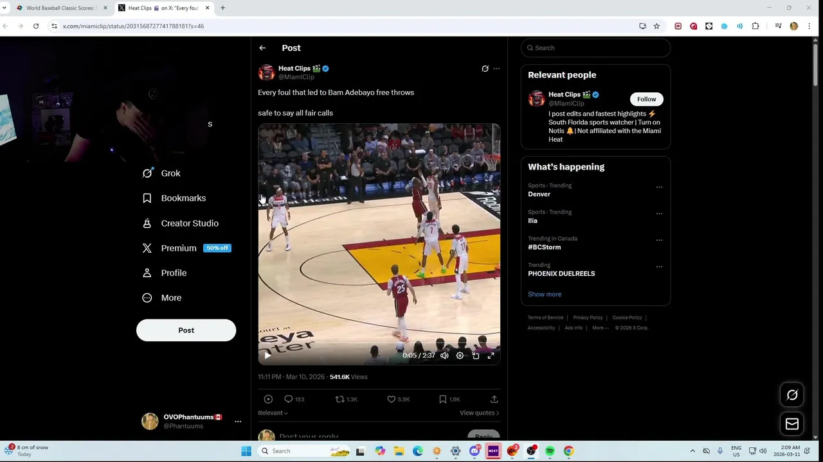Open the floating messages envelope button
823x462 pixels.
point(792,424)
